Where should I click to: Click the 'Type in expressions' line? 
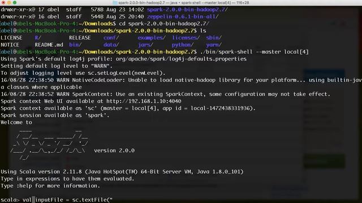pos(67,179)
